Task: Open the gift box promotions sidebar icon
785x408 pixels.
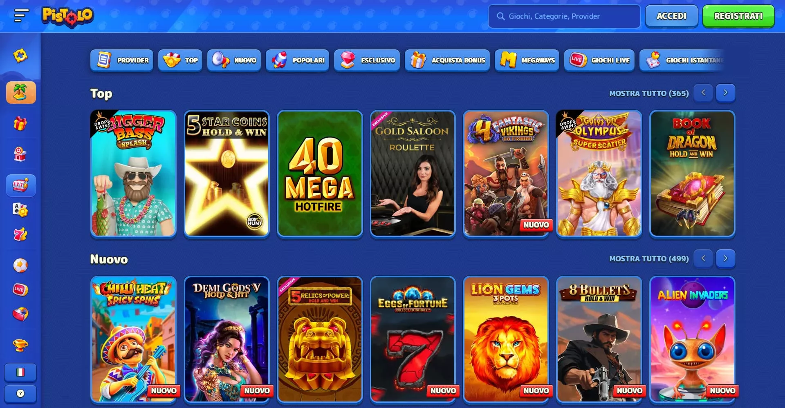Action: coord(20,123)
